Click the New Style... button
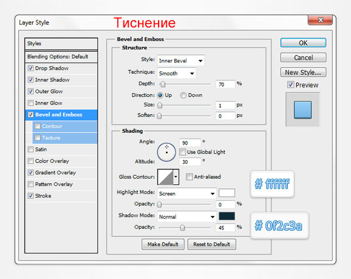 coord(303,73)
